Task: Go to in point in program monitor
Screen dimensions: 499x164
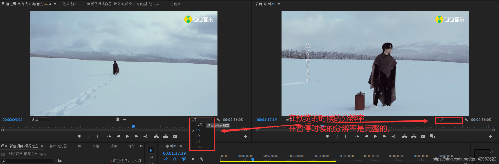Action: click(x=357, y=136)
